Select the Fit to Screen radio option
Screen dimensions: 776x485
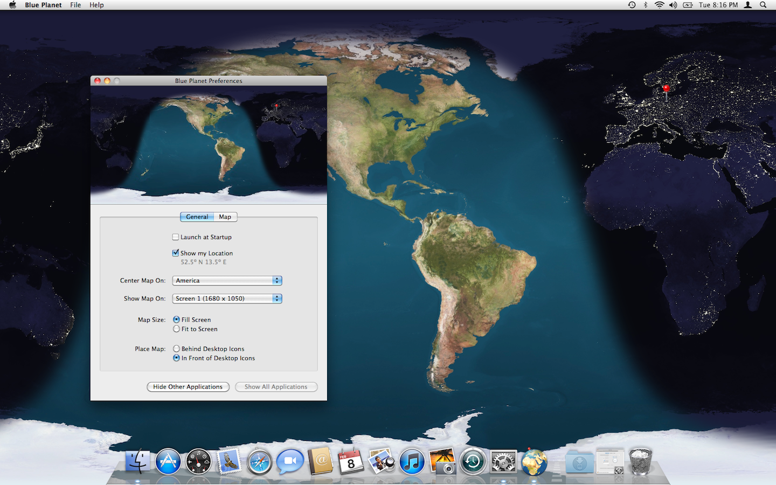[177, 329]
